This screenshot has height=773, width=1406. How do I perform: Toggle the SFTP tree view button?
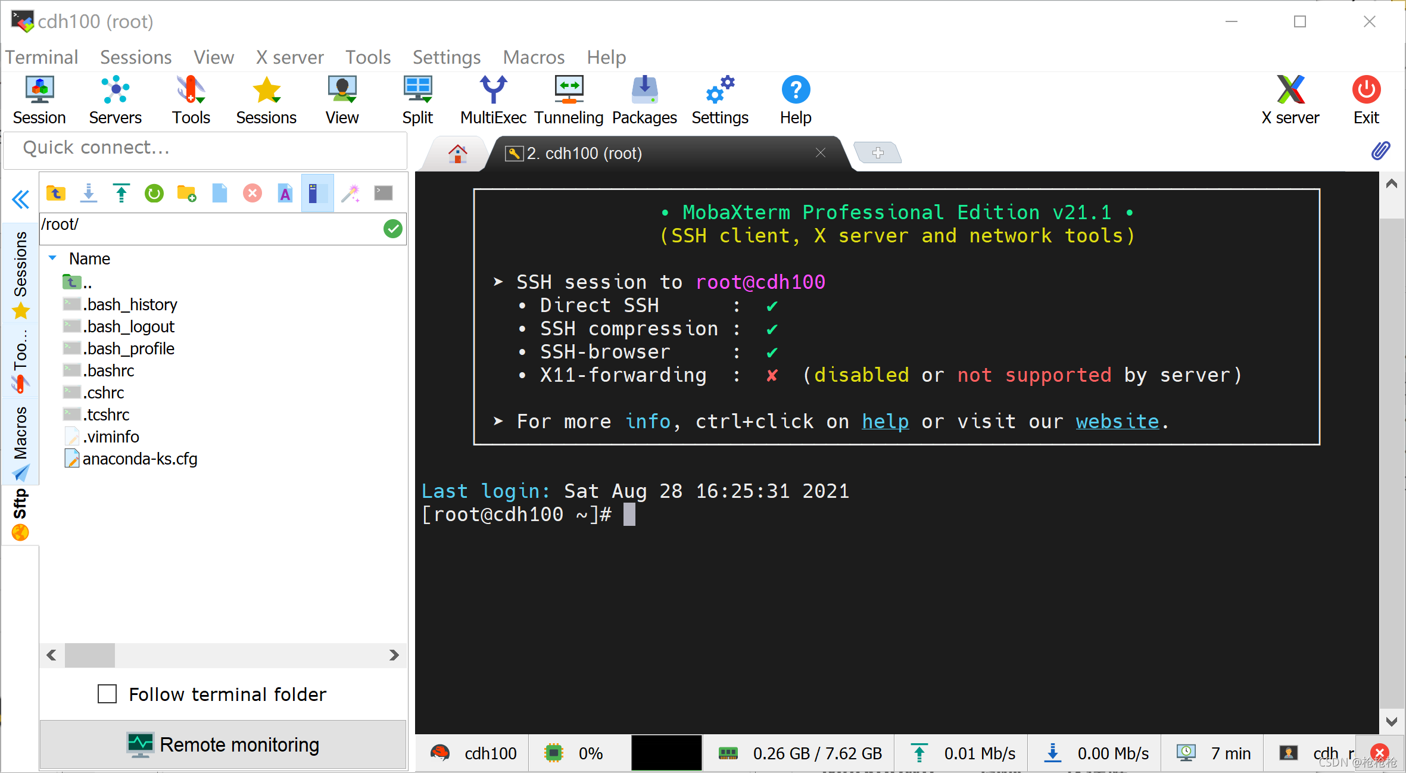pos(317,193)
